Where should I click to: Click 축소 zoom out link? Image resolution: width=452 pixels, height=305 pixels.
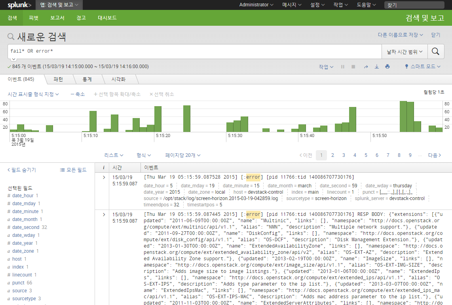(x=78, y=94)
